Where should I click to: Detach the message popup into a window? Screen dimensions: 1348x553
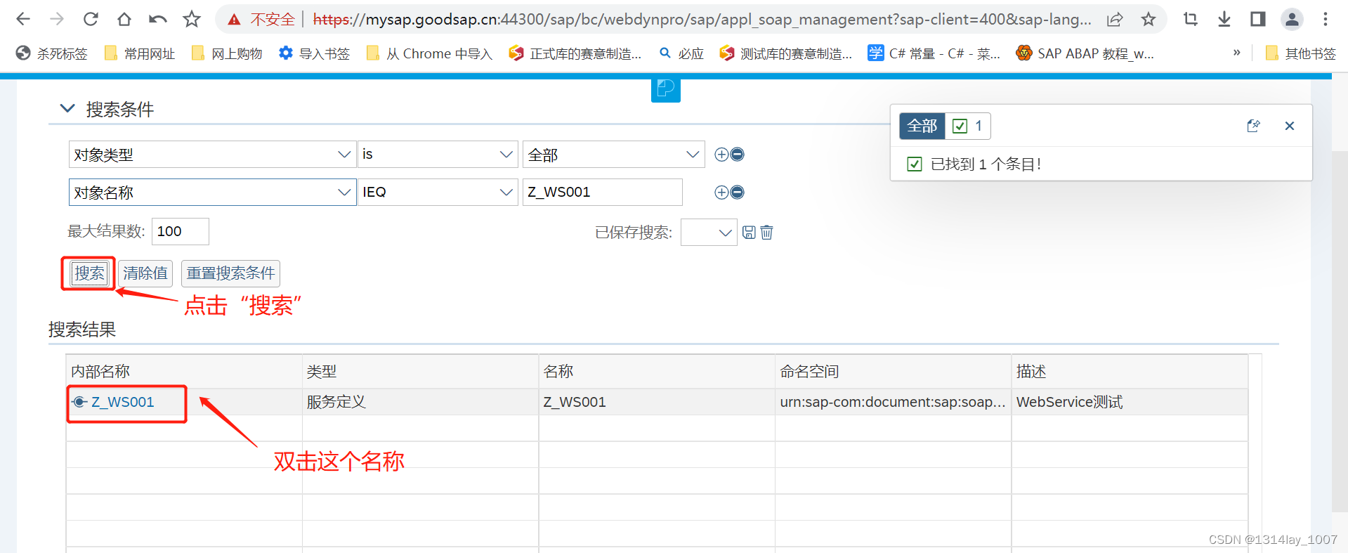tap(1253, 126)
